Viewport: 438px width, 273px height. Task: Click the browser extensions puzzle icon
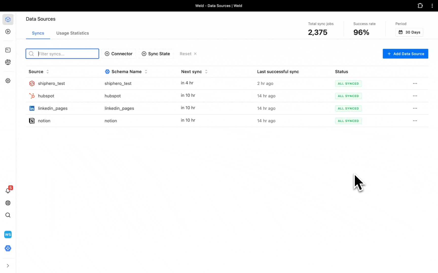point(420,6)
